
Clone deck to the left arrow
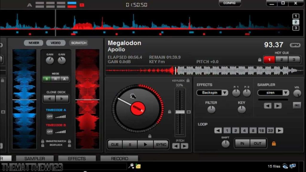pos(49,99)
